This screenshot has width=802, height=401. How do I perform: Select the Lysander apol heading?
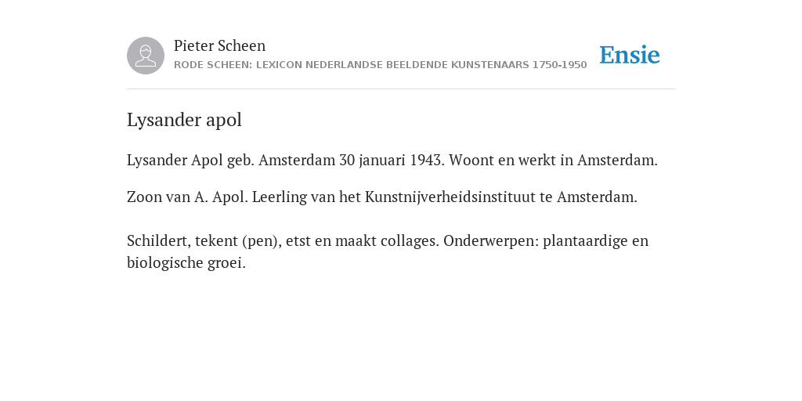(184, 120)
